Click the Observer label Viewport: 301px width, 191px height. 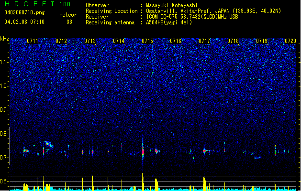(x=97, y=5)
